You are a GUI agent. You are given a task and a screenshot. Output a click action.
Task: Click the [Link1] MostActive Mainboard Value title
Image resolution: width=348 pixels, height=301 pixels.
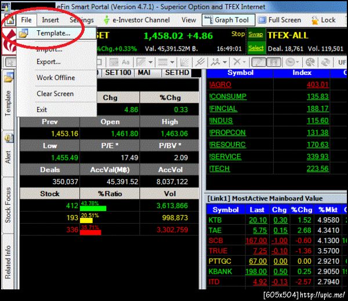point(265,198)
